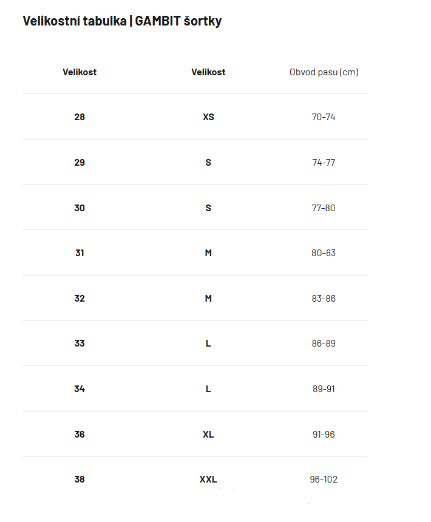Viewport: 431px width, 522px height.
Task: Select the size 32 cell
Action: pos(80,299)
